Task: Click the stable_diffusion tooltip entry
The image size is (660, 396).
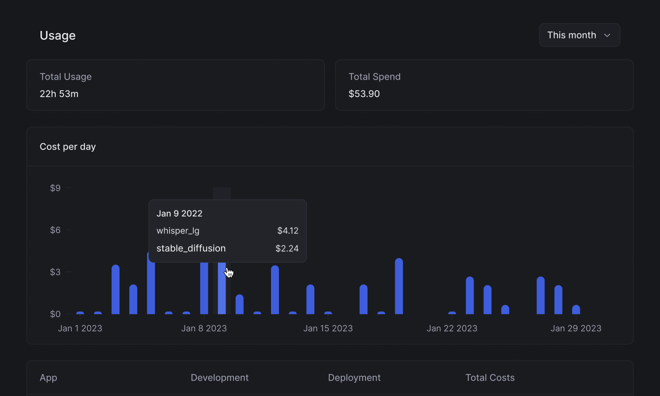Action: 191,248
